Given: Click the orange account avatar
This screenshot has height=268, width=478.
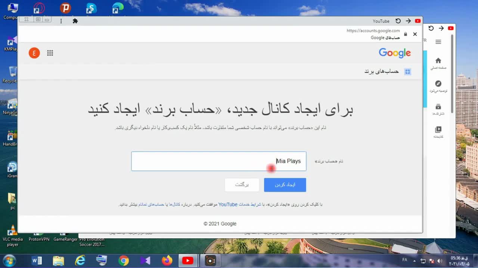Looking at the screenshot, I should (34, 53).
